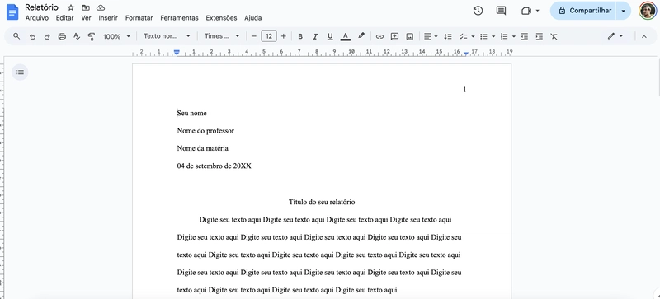Check the cloud save status icon
The height and width of the screenshot is (299, 660).
(100, 7)
